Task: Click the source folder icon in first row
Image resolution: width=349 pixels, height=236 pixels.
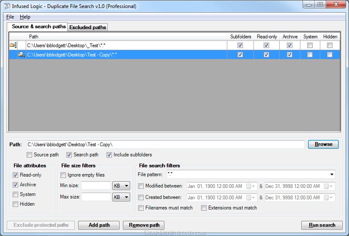Action: click(x=13, y=45)
